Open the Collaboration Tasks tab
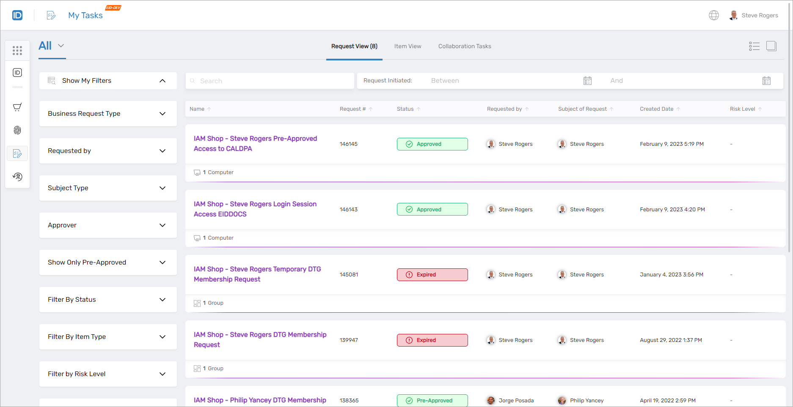 click(x=464, y=46)
